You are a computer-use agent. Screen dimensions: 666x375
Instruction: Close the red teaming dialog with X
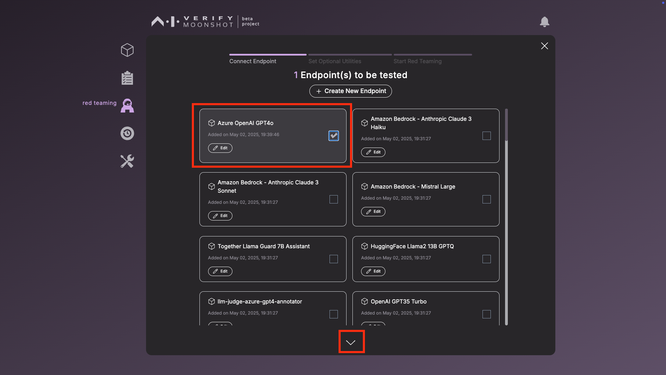(545, 46)
